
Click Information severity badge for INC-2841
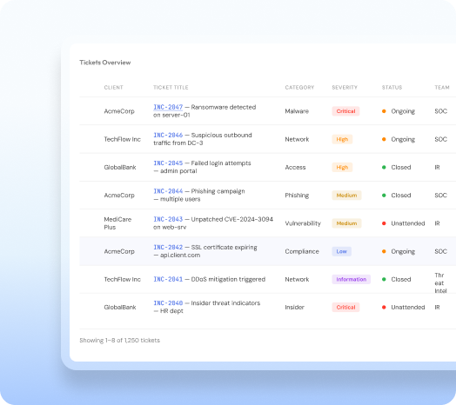click(x=352, y=279)
